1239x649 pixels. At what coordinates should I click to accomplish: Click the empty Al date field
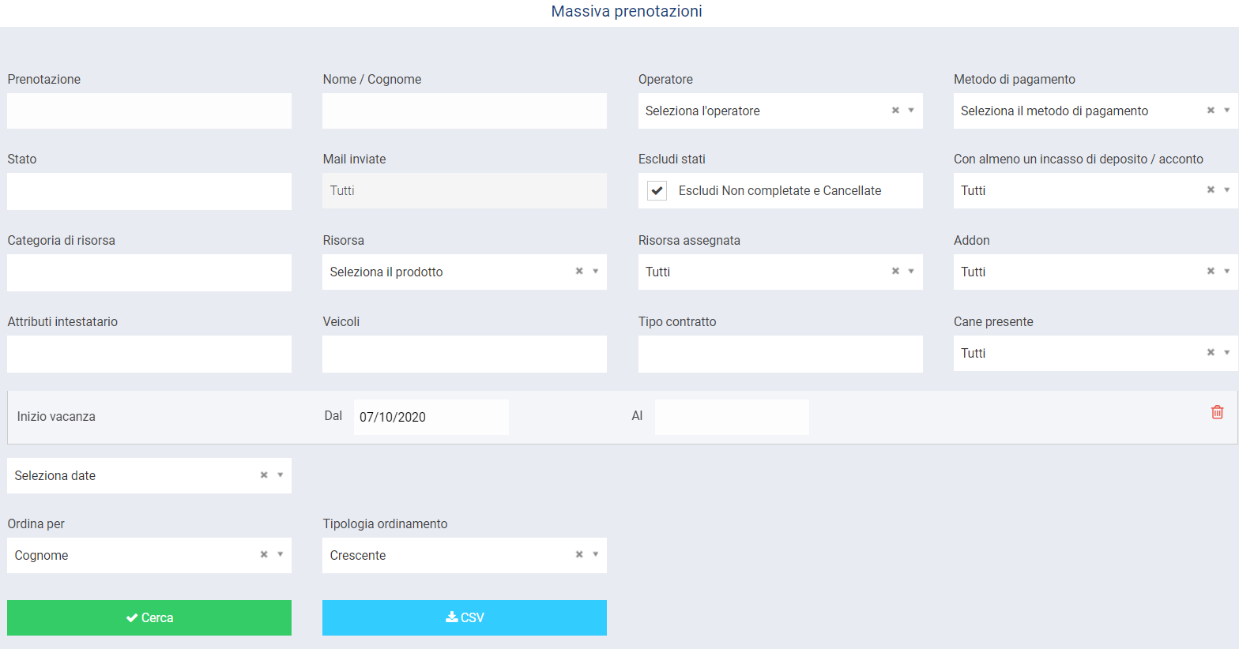(732, 417)
